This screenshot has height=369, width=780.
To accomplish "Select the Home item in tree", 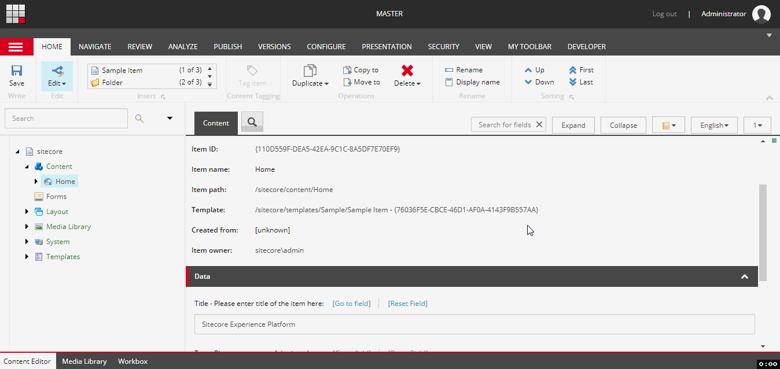I will pyautogui.click(x=60, y=182).
